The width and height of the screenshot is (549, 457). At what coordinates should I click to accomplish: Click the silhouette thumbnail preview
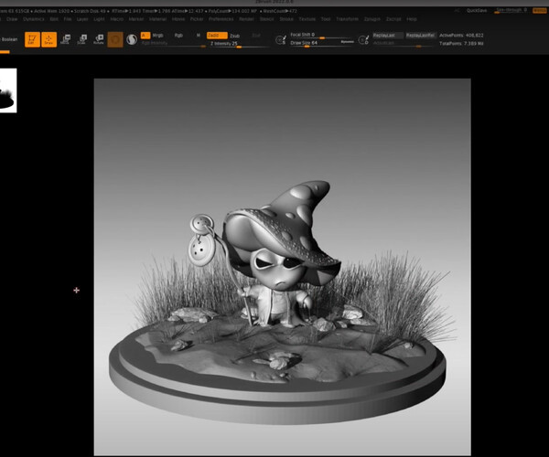8,90
